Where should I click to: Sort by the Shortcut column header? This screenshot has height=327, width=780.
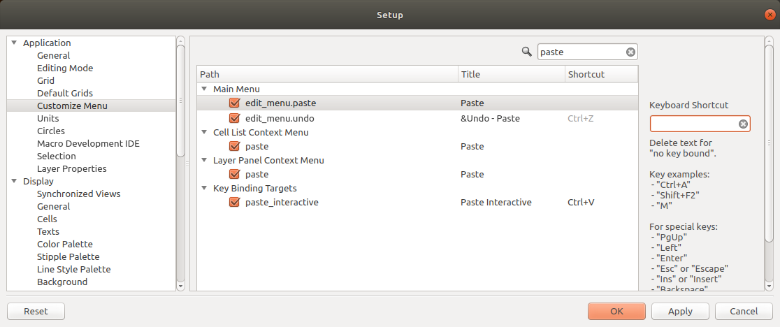[601, 74]
